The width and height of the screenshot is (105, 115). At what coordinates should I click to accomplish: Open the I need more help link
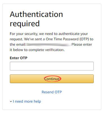point(27,101)
